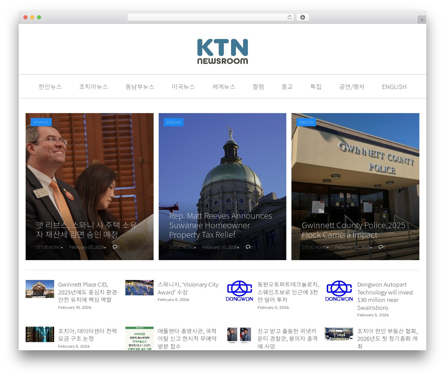The width and height of the screenshot is (445, 377).
Task: Open the 조지아뉴스 menu
Action: pyautogui.click(x=94, y=87)
